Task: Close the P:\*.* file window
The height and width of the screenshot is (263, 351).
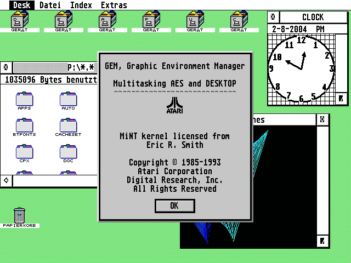Action: [6, 67]
